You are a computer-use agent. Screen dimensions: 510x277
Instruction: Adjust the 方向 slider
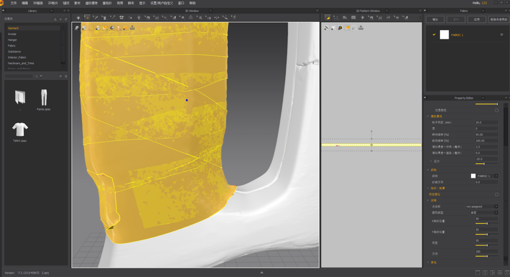coord(486,256)
